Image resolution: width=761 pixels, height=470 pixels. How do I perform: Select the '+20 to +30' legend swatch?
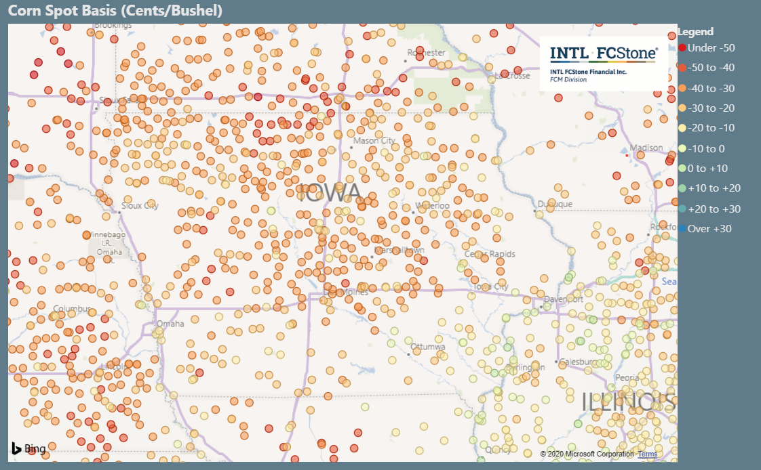tap(682, 209)
